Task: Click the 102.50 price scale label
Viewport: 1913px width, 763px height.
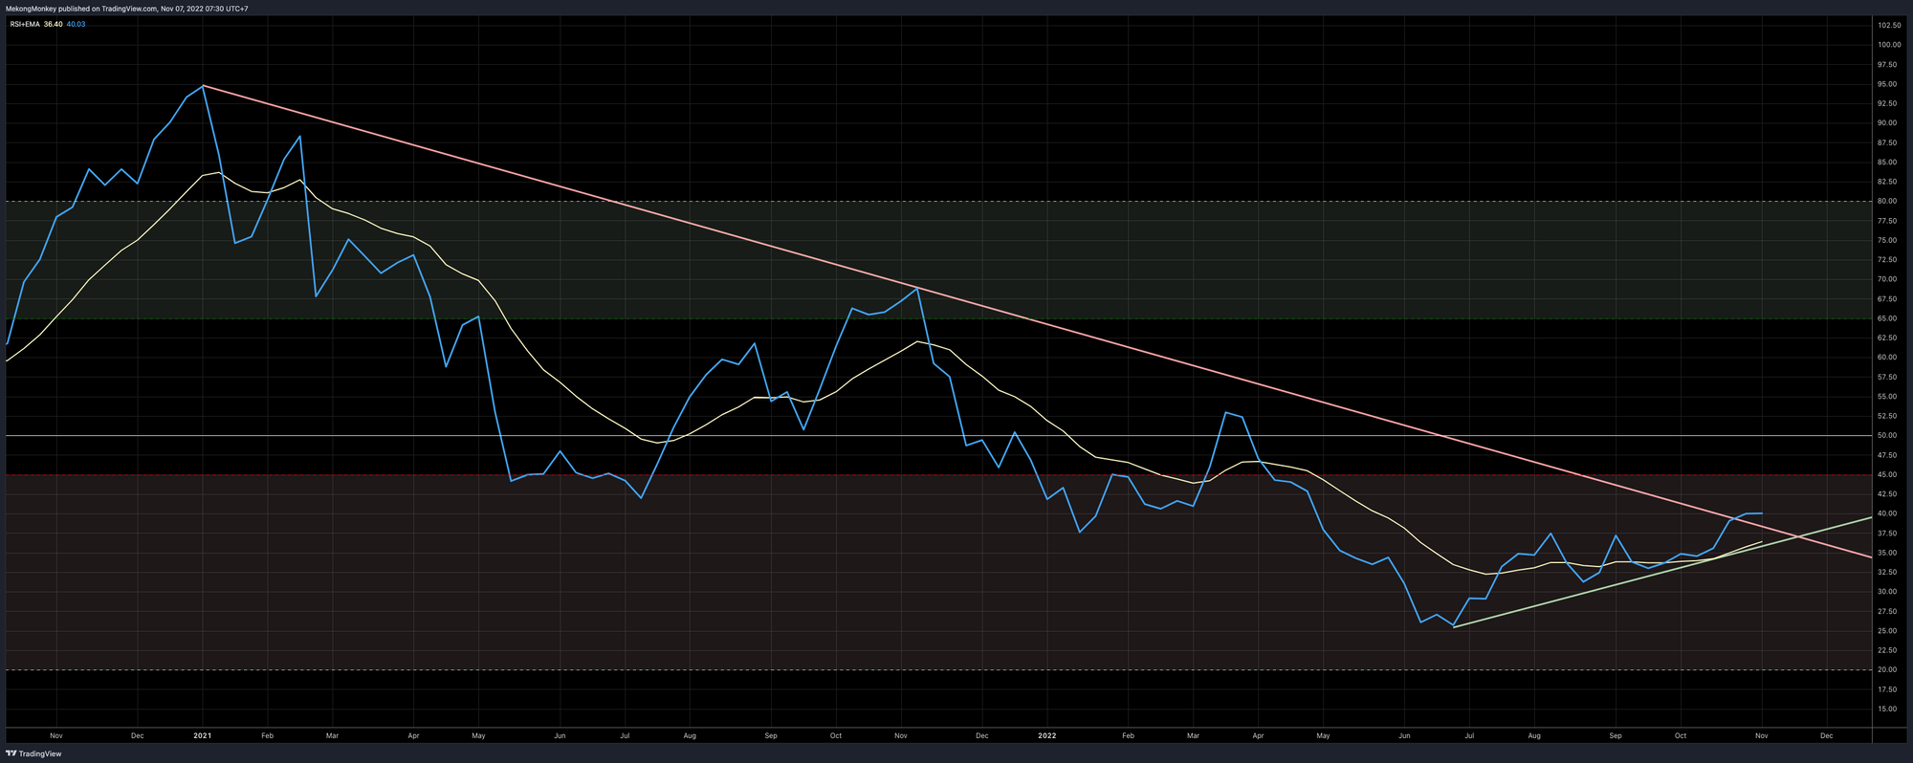Action: click(1889, 25)
